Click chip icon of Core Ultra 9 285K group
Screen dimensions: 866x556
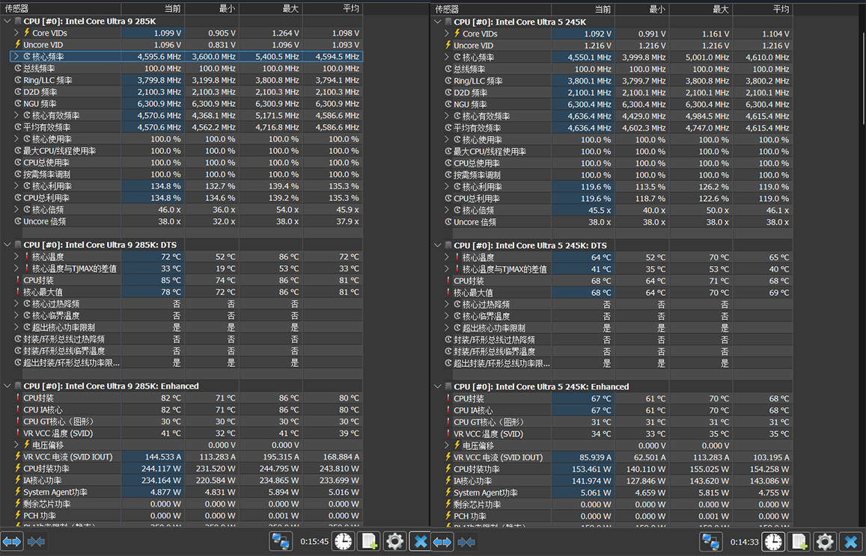point(18,21)
